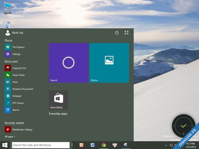This screenshot has height=149, width=199.
Task: Open the Photos tile
Action: pyautogui.click(x=109, y=63)
